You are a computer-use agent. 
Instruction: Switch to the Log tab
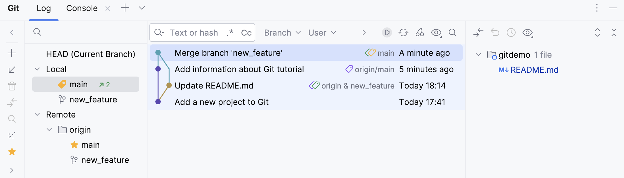(x=43, y=8)
